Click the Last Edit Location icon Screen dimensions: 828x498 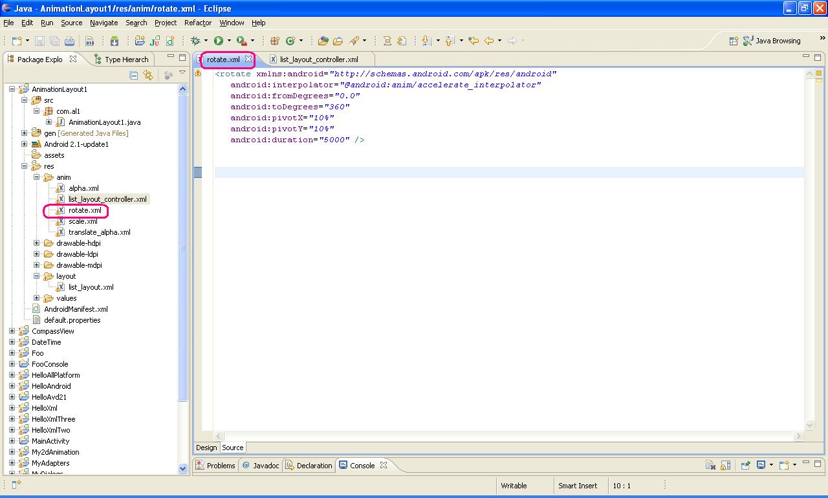tap(474, 41)
